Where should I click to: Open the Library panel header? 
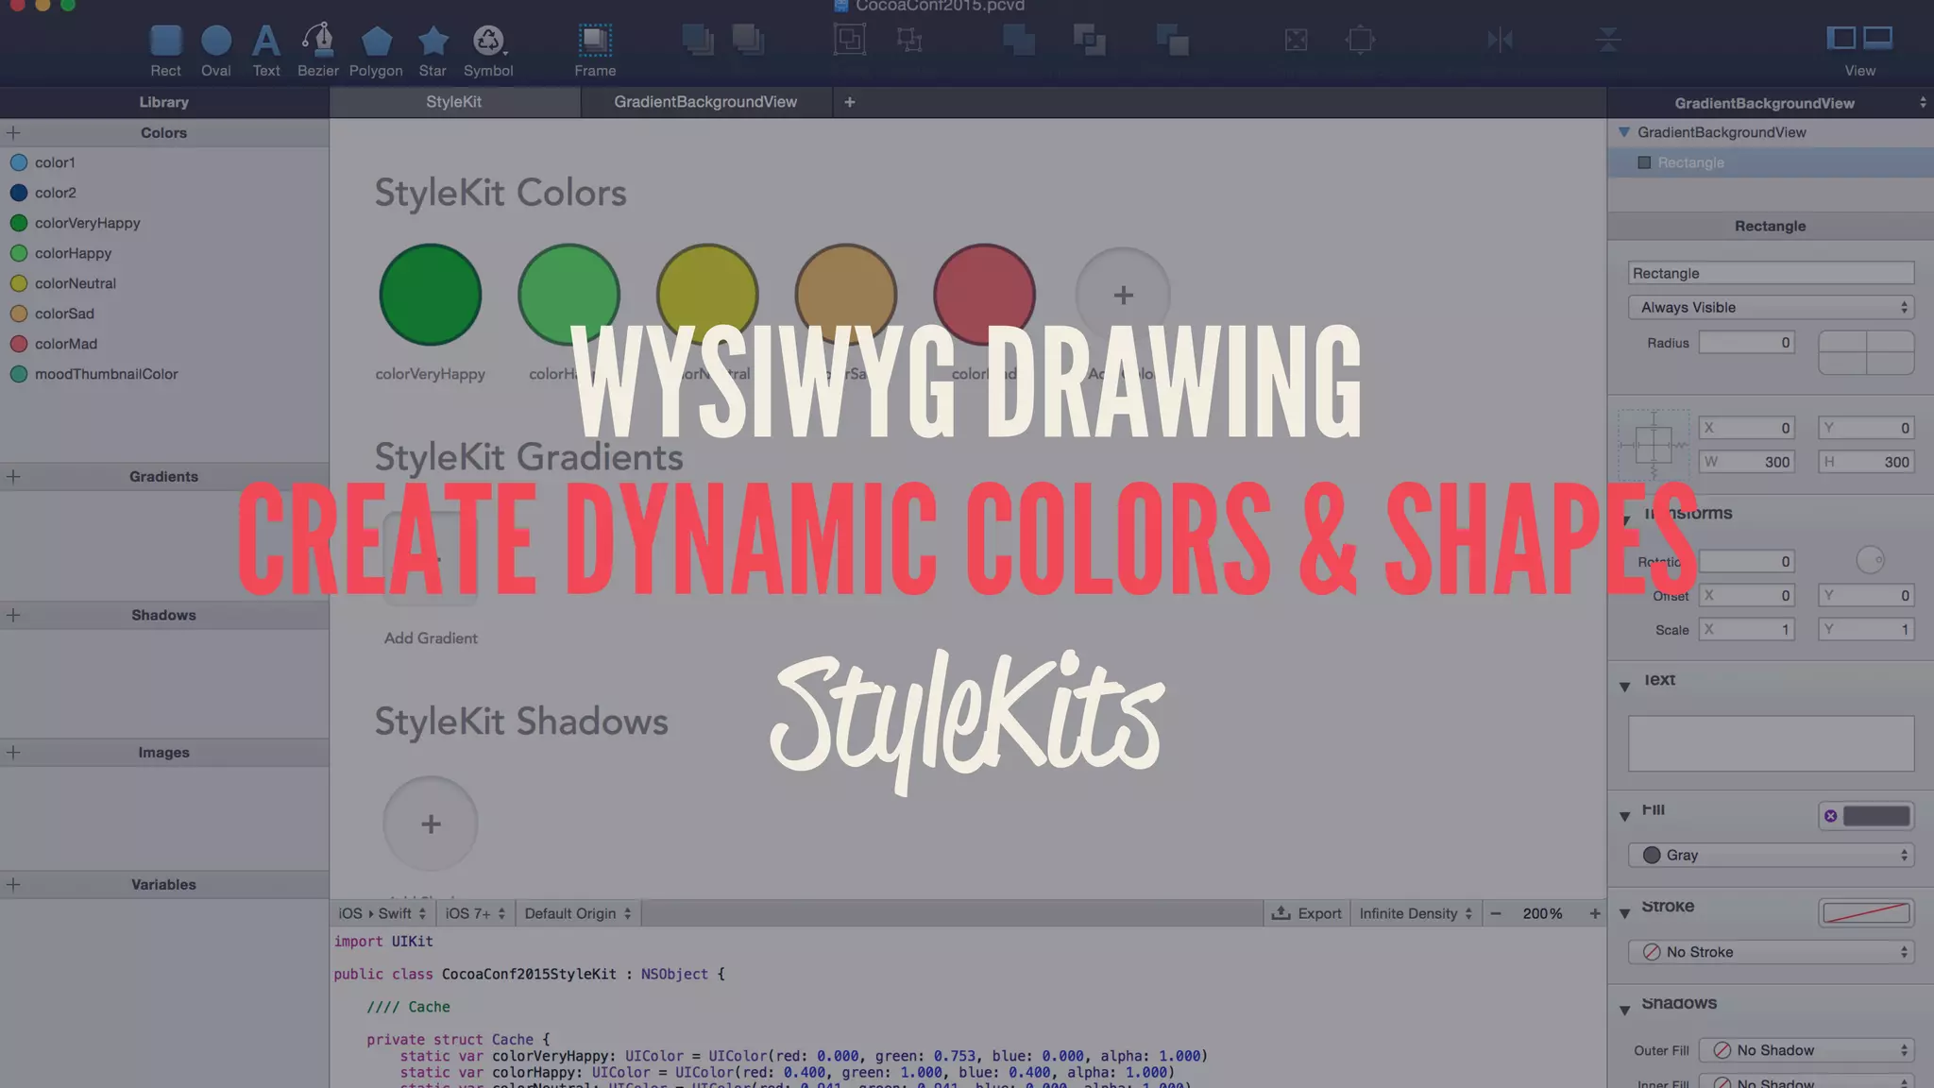click(x=164, y=102)
